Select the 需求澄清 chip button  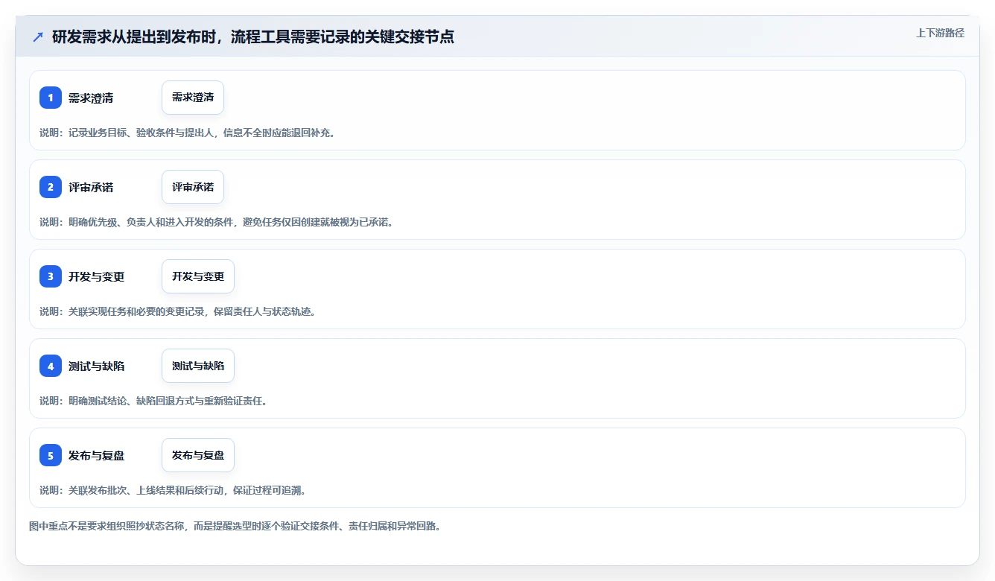[x=193, y=98]
